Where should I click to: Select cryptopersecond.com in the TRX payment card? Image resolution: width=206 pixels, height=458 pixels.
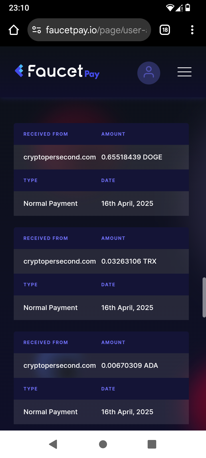pyautogui.click(x=60, y=261)
